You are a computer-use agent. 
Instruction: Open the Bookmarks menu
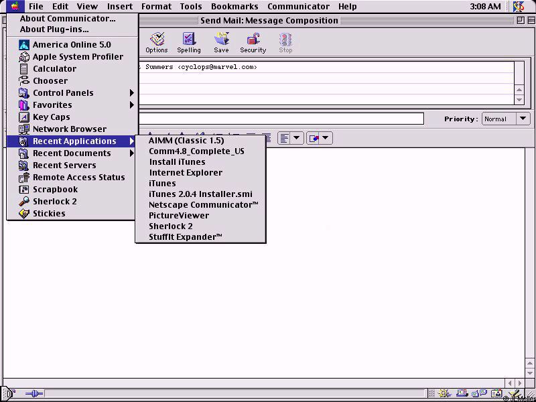[234, 7]
